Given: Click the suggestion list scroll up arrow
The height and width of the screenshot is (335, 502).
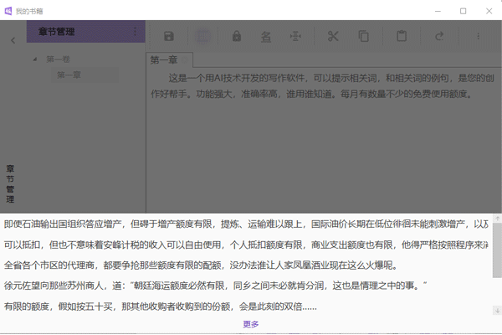Looking at the screenshot, I should pos(497,219).
